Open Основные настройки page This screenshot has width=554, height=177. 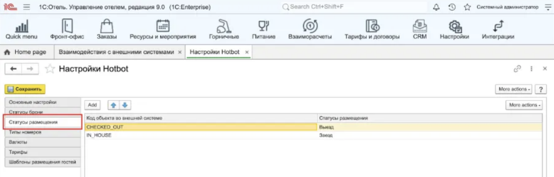pos(43,102)
